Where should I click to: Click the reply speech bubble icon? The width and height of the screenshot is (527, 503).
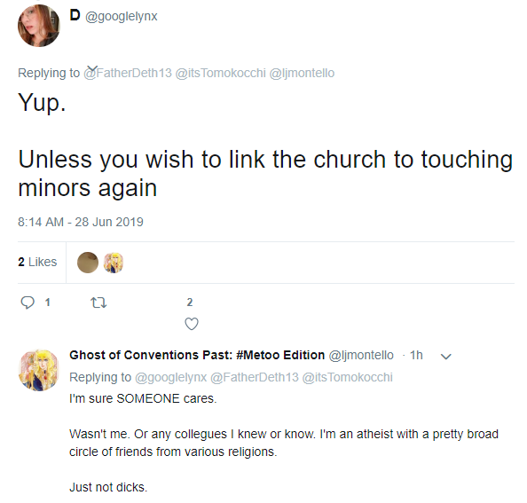28,303
